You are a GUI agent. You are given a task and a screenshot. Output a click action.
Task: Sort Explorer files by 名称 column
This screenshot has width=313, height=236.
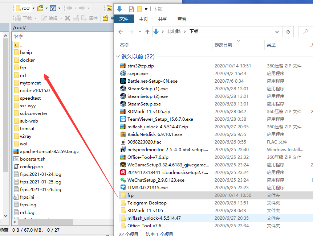tap(124, 45)
